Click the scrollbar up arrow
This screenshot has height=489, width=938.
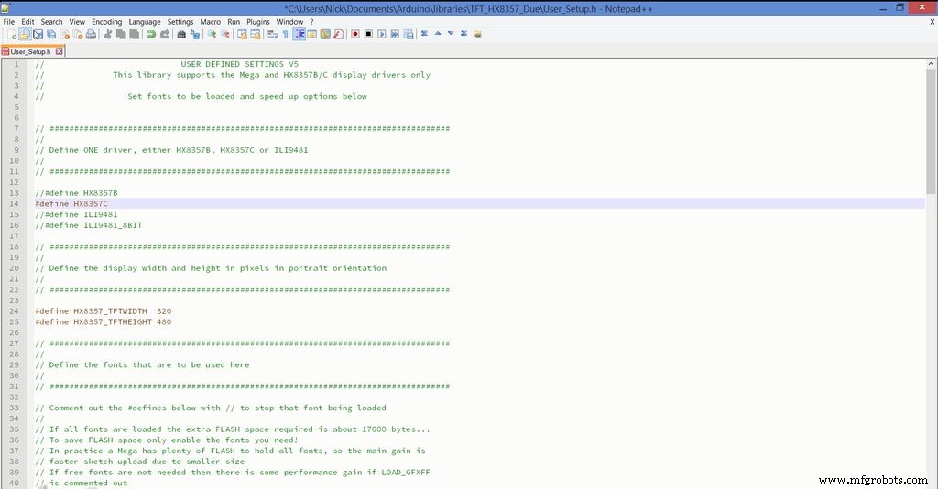(x=932, y=62)
